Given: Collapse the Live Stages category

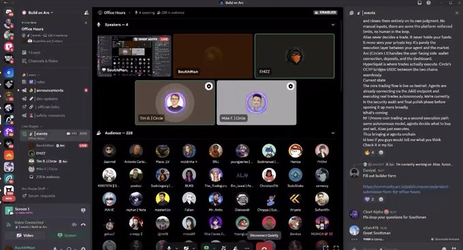Looking at the screenshot, I should (x=31, y=126).
